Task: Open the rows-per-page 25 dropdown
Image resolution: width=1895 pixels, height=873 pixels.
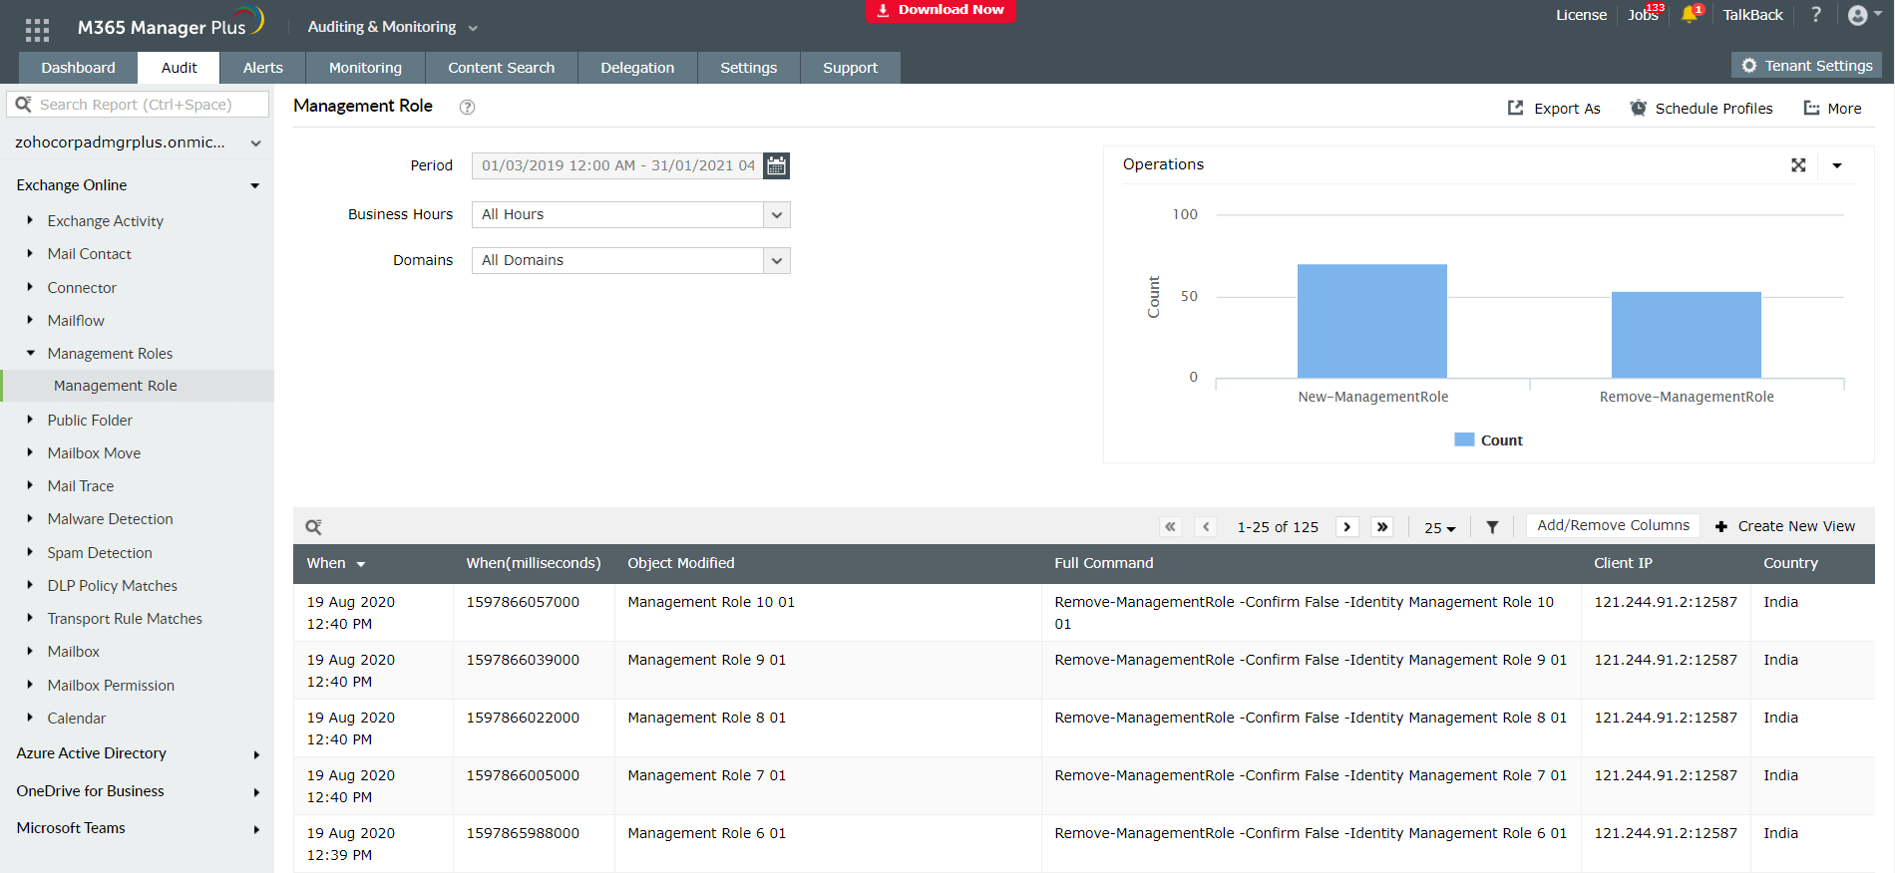Action: [x=1439, y=527]
